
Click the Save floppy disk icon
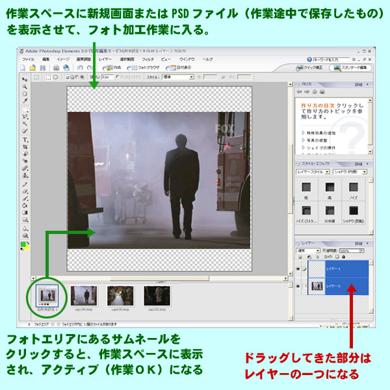pos(42,68)
